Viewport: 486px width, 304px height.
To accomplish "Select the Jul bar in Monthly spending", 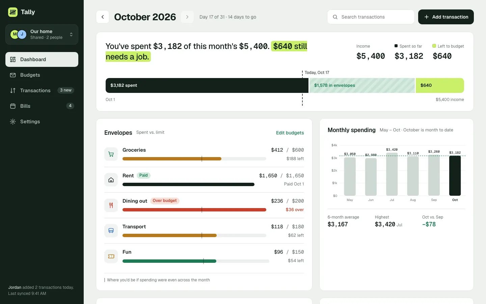I will tap(392, 174).
